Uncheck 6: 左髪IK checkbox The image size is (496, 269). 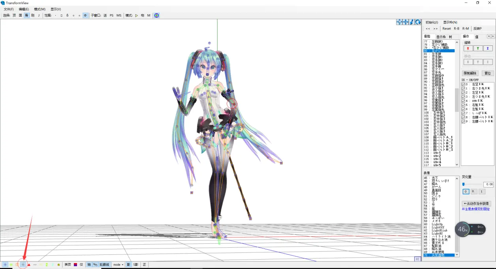pos(463,109)
